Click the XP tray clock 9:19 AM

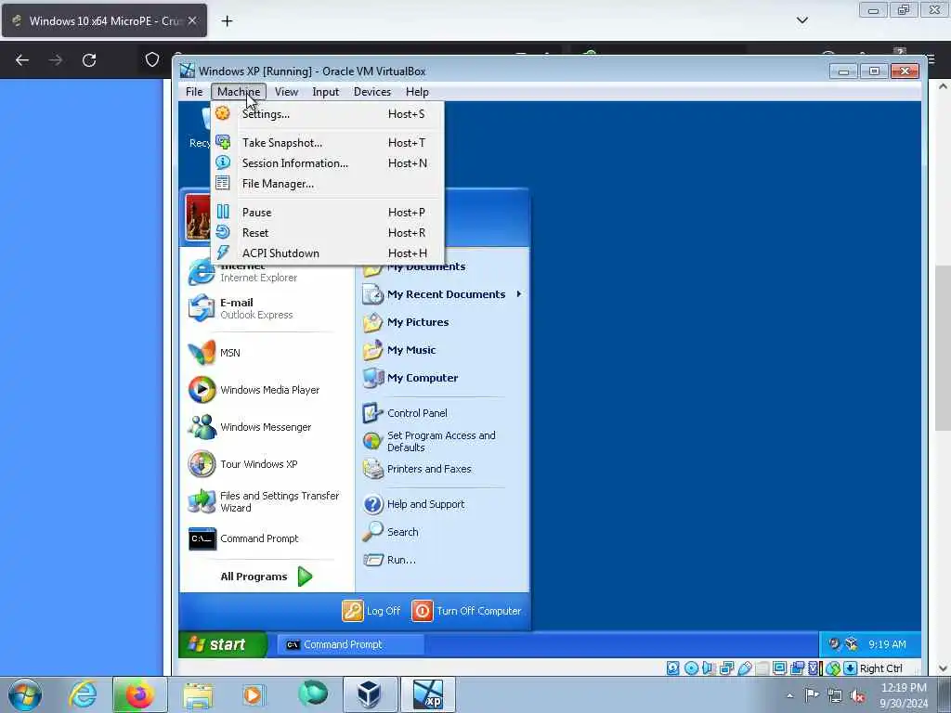pos(887,644)
